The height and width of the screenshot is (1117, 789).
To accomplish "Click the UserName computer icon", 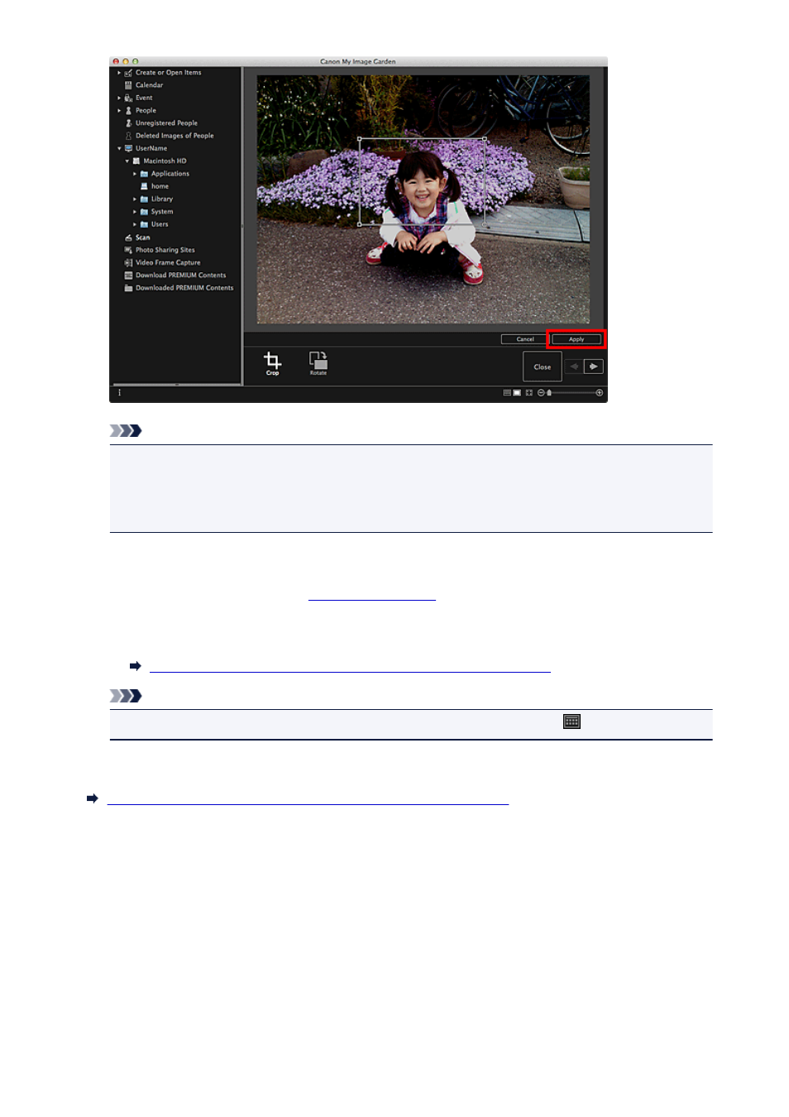I will (128, 149).
